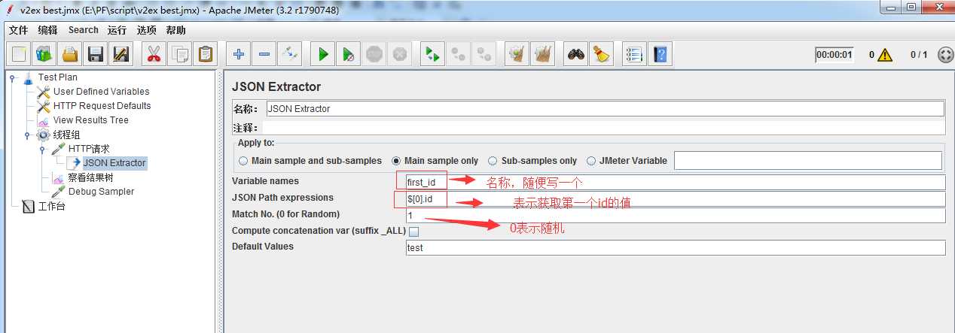Select Test Plan in the tree
The width and height of the screenshot is (955, 333).
coord(57,77)
